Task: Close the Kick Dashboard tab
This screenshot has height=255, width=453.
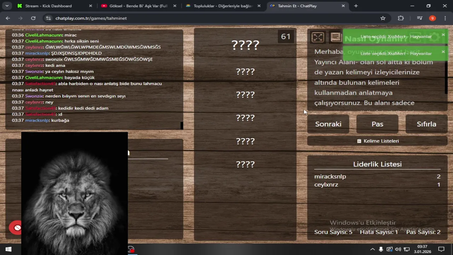Action: coord(91,6)
